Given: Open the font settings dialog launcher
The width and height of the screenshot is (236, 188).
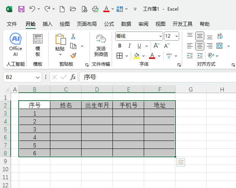Looking at the screenshot, I should pos(179,65).
